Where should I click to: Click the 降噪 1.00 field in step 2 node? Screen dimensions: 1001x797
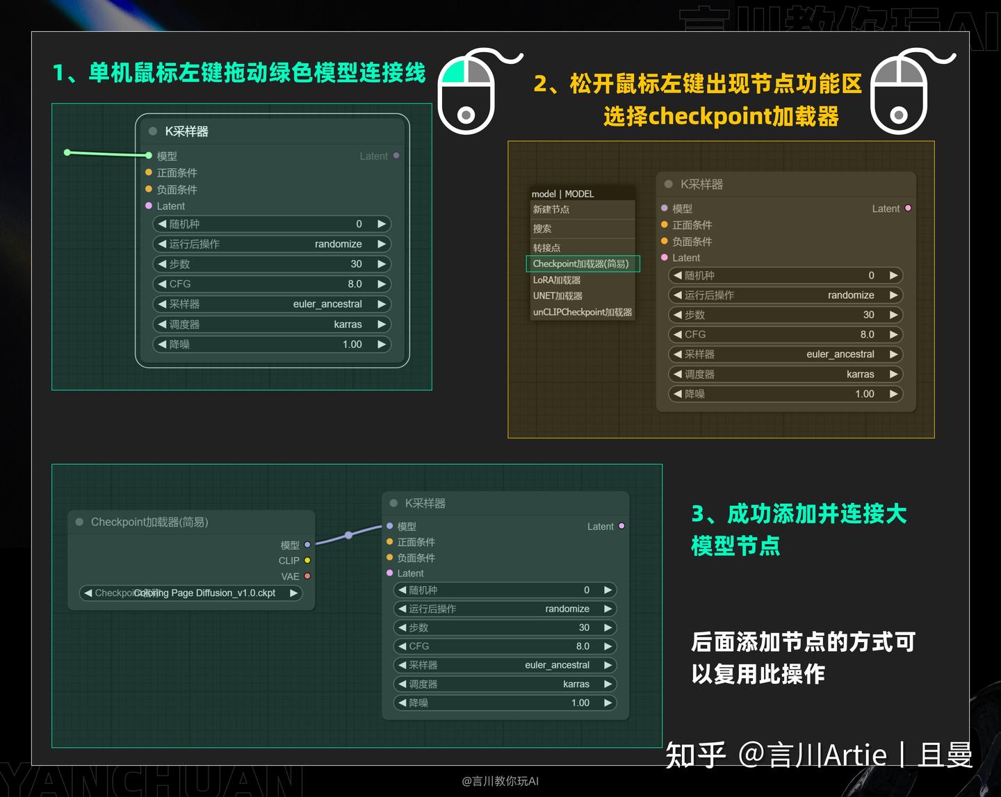[786, 394]
